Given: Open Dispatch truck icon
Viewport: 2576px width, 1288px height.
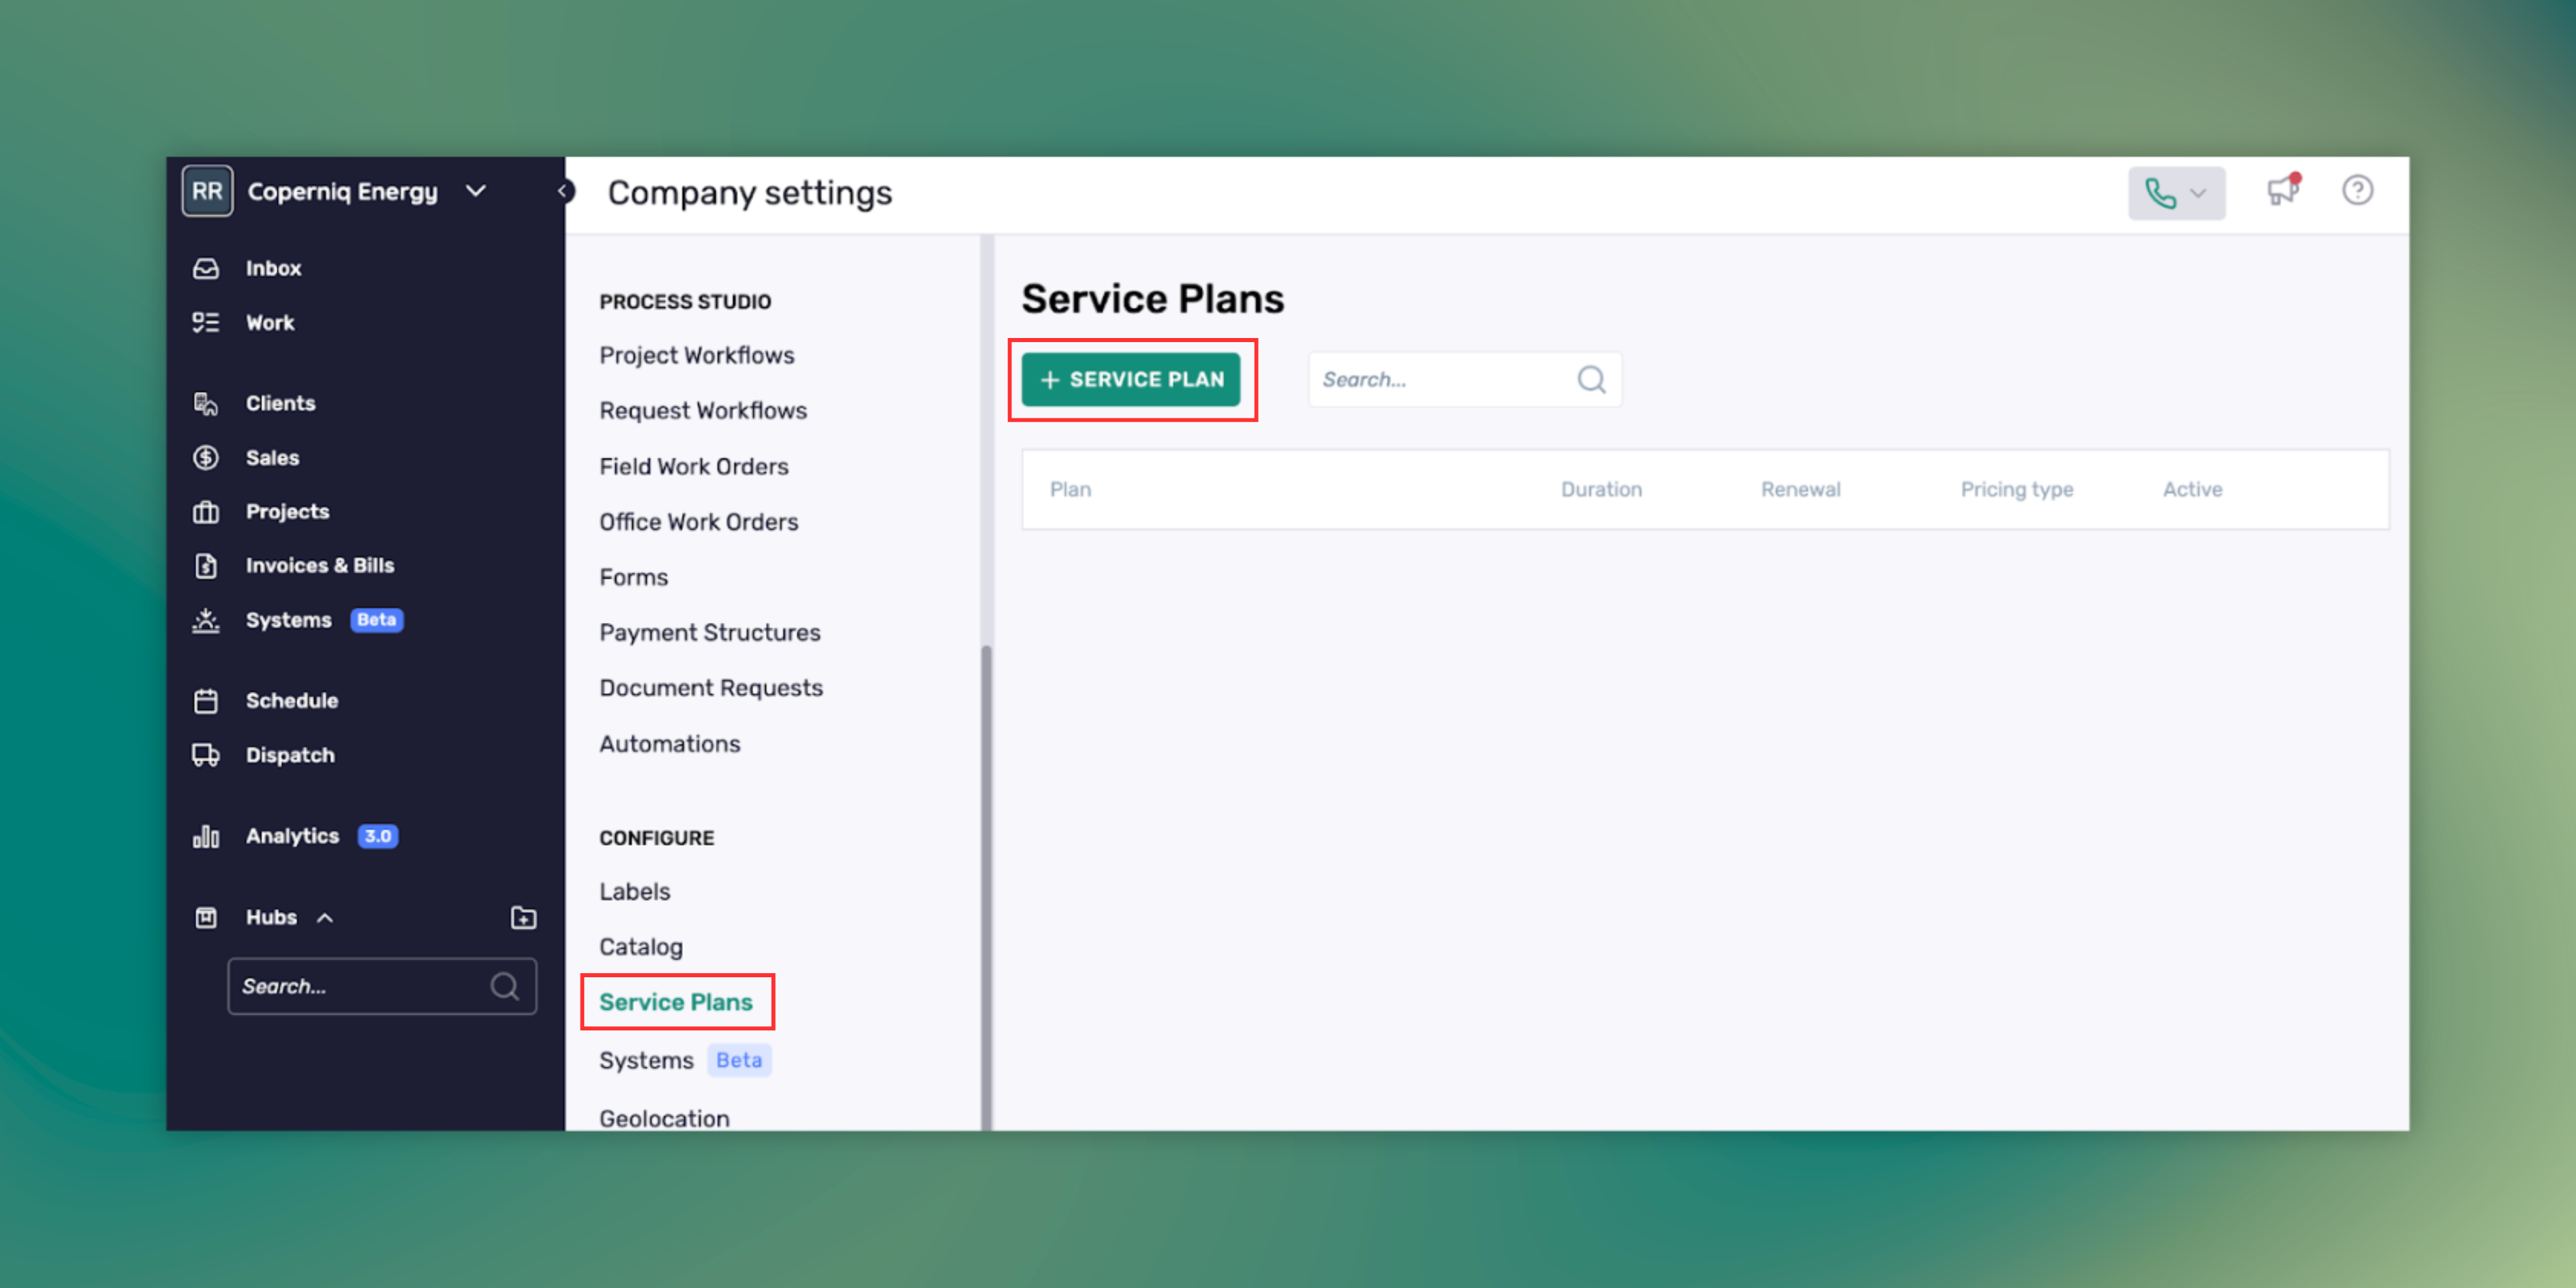Looking at the screenshot, I should tap(206, 755).
